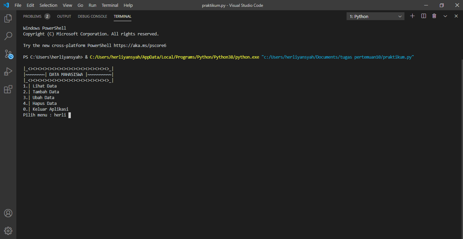463x239 pixels.
Task: Kill the terminal with trash icon
Action: click(434, 16)
